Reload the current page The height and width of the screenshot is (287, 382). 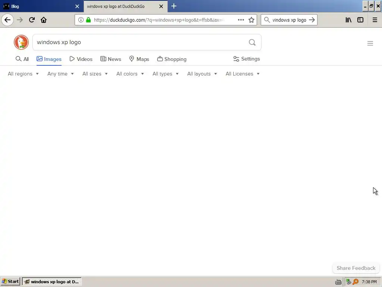[x=32, y=20]
